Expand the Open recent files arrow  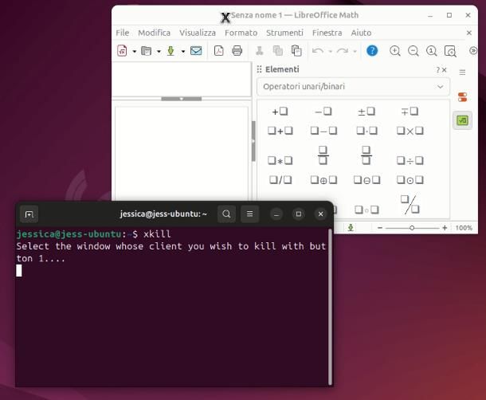[x=159, y=51]
